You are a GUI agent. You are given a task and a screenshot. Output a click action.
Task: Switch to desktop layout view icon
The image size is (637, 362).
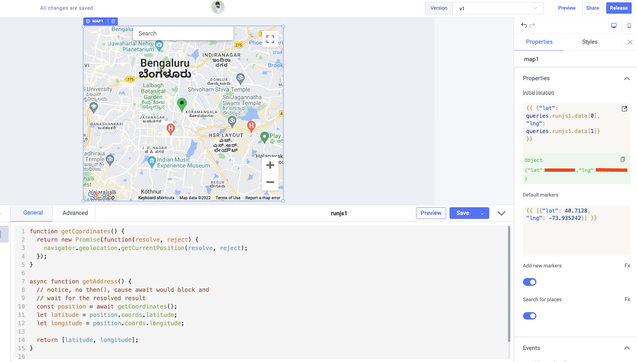pos(614,26)
